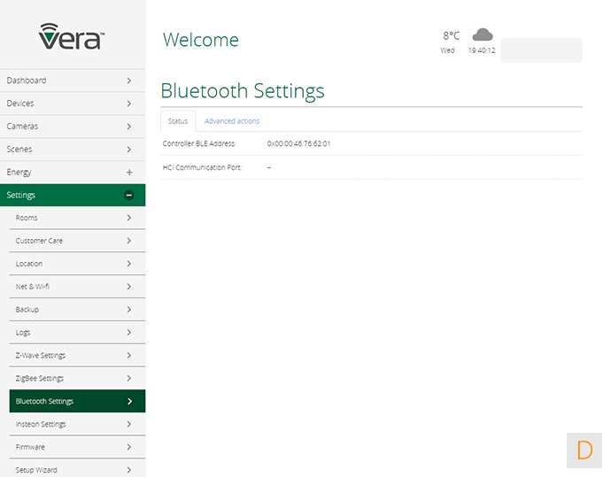Click the cloudy weather icon

tap(482, 35)
